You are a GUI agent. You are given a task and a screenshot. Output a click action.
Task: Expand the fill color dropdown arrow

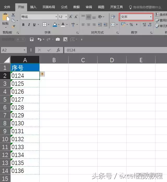pyautogui.click(x=59, y=25)
